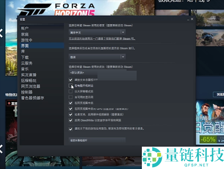
Task: Click the 浏览更多 button on the right
Action: coord(218,95)
